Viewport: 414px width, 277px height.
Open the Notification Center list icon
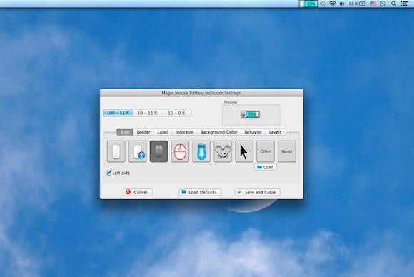pos(404,4)
